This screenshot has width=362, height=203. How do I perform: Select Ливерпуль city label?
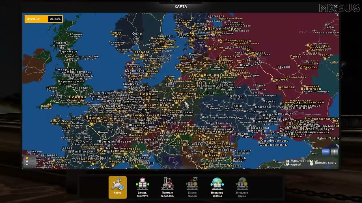[x=66, y=69]
